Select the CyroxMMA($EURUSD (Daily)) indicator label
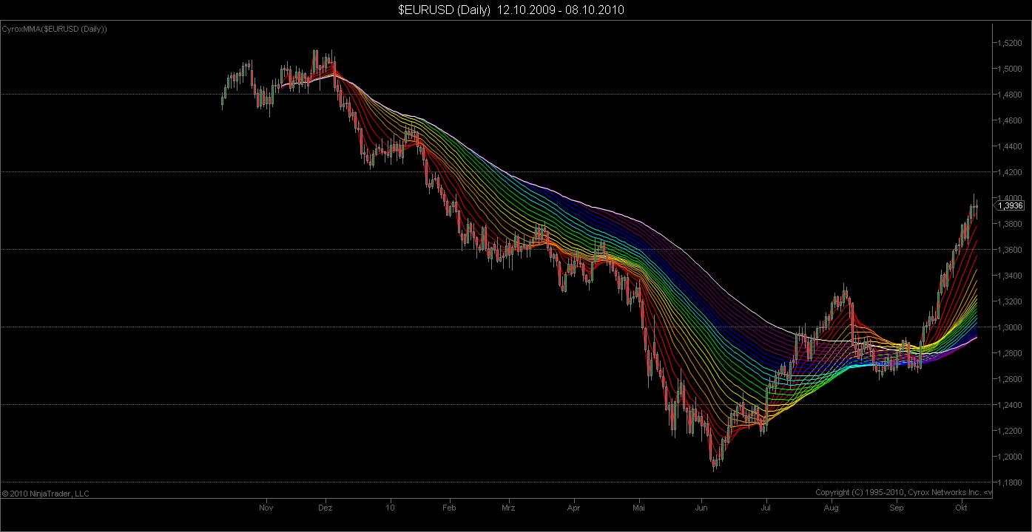 tap(55, 29)
